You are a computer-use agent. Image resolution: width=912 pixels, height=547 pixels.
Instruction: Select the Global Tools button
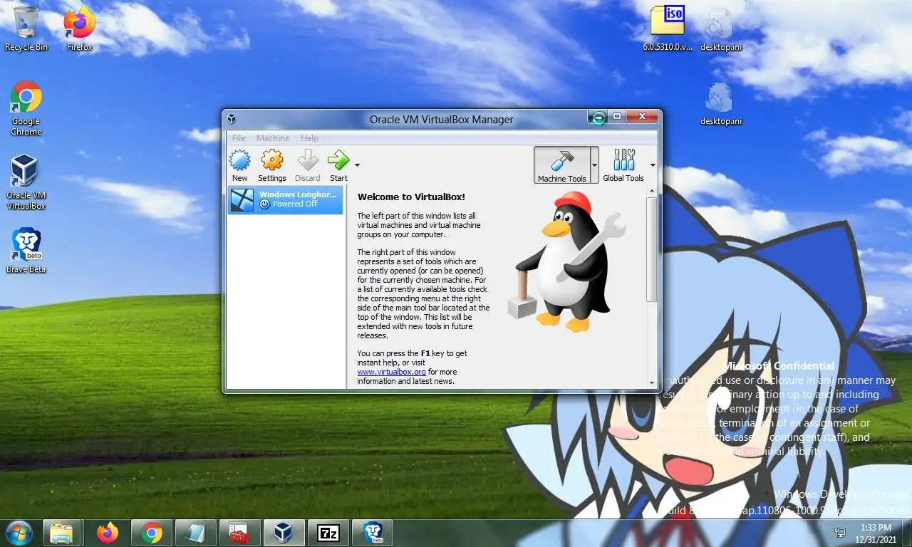[623, 165]
